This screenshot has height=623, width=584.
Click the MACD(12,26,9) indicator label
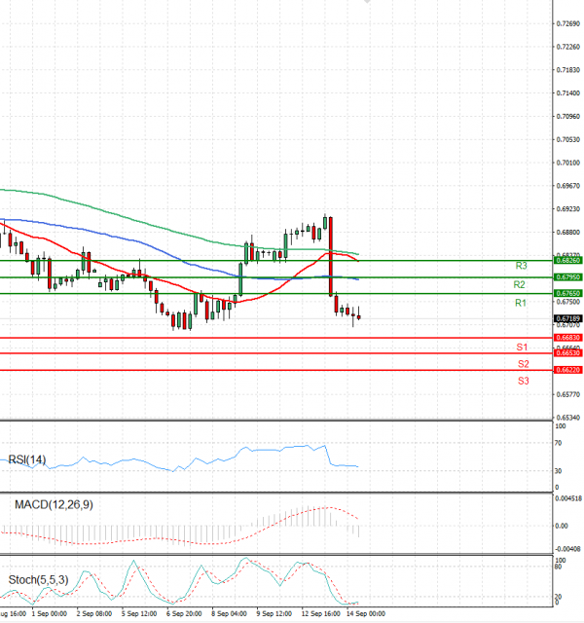click(x=54, y=504)
